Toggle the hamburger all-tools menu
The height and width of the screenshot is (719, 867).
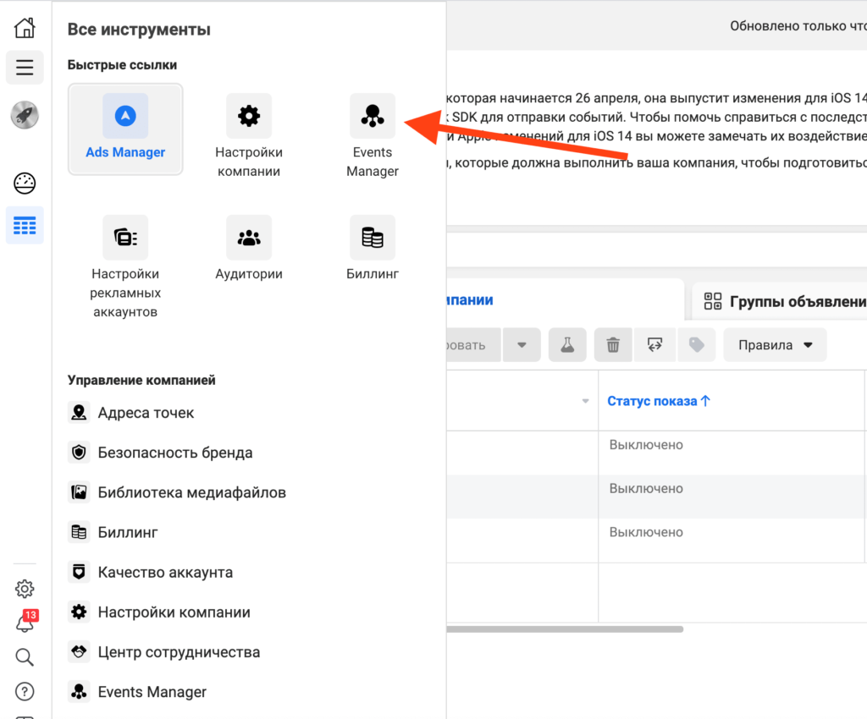[25, 68]
